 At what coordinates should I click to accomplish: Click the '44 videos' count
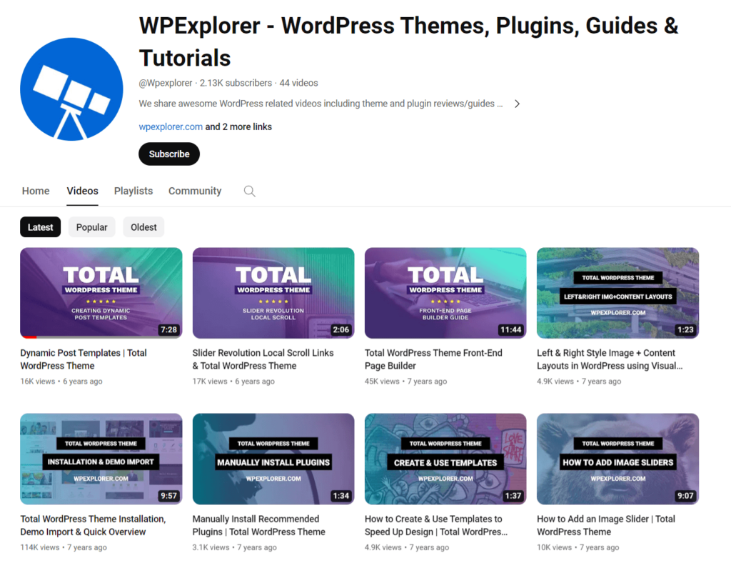click(298, 83)
